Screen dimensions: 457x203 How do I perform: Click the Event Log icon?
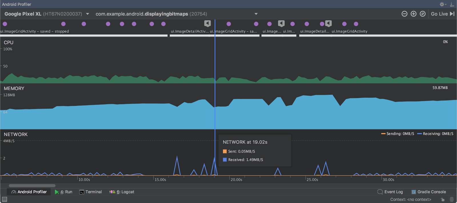click(x=380, y=192)
